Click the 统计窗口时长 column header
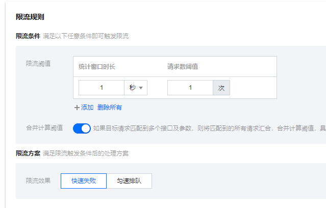 coord(98,66)
